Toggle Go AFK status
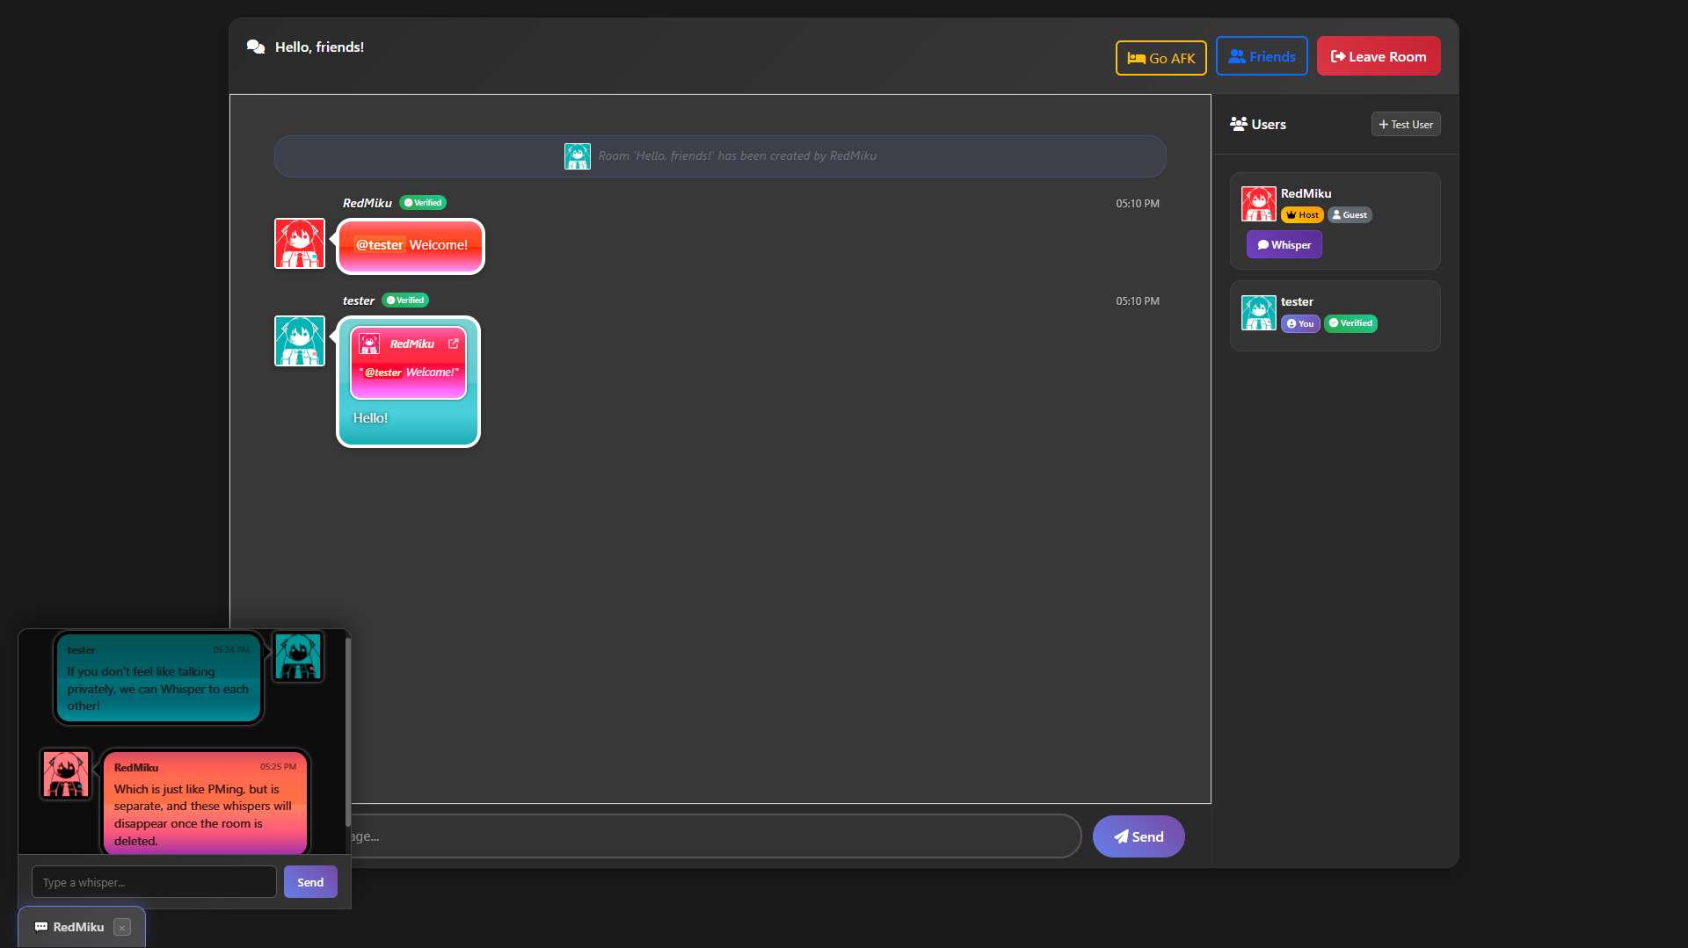This screenshot has height=948, width=1688. pyautogui.click(x=1160, y=58)
